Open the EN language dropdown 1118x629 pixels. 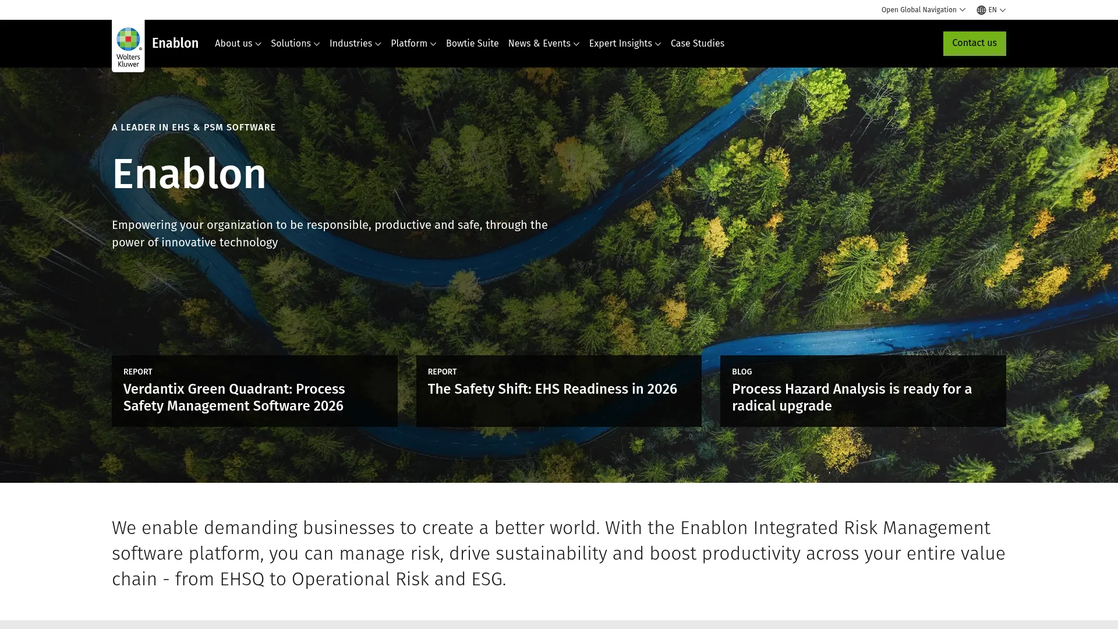click(991, 10)
